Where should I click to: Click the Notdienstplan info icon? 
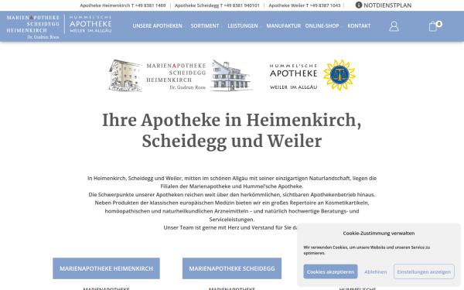point(359,5)
